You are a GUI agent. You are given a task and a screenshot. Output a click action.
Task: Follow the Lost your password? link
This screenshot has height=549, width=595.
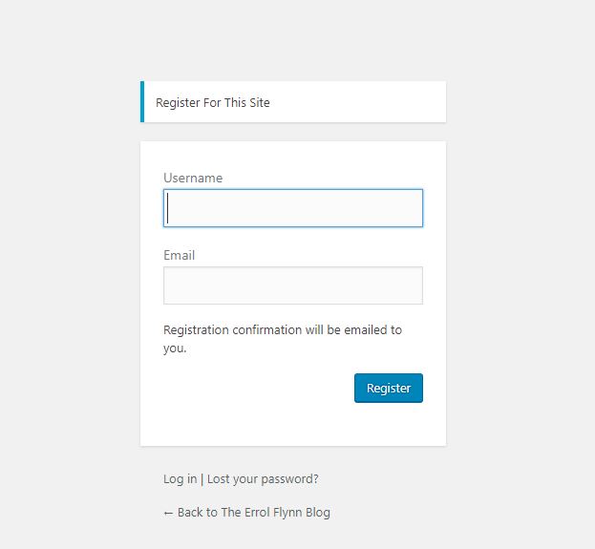point(263,478)
